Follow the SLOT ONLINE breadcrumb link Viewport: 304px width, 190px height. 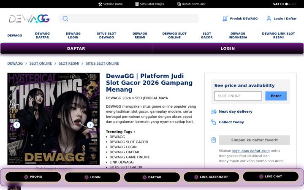pos(41,63)
